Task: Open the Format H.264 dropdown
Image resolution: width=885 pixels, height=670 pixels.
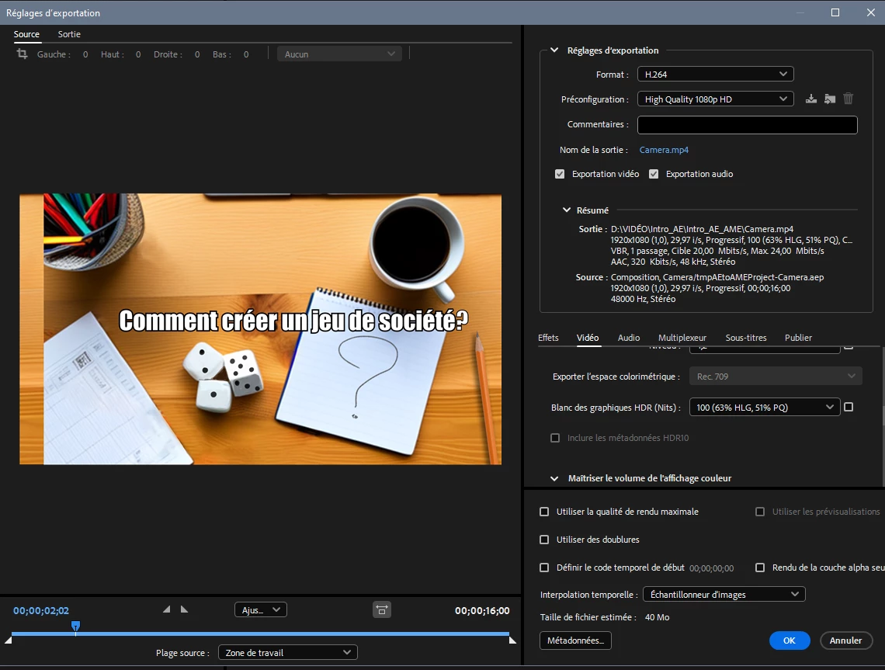Action: (x=715, y=74)
